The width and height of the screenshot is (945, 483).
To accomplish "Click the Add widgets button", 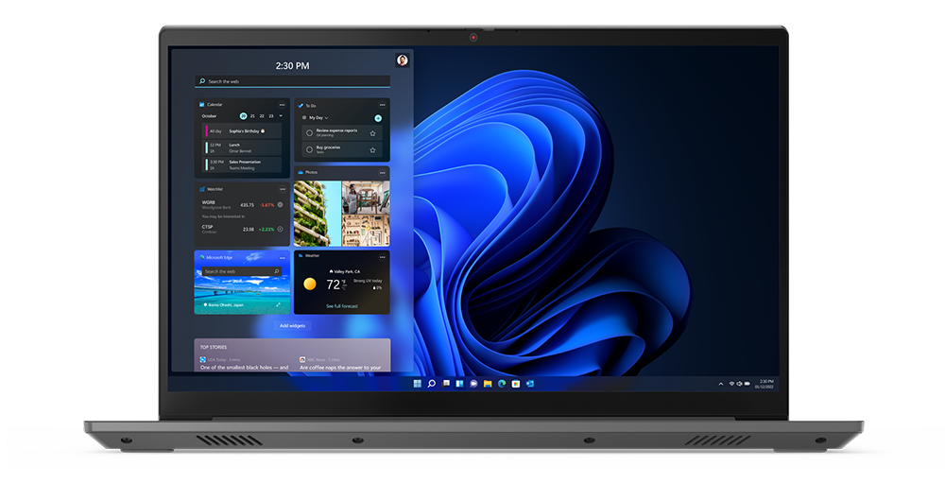I will pos(292,325).
